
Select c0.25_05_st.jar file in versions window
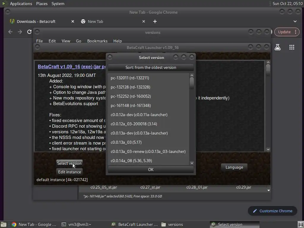(104, 187)
